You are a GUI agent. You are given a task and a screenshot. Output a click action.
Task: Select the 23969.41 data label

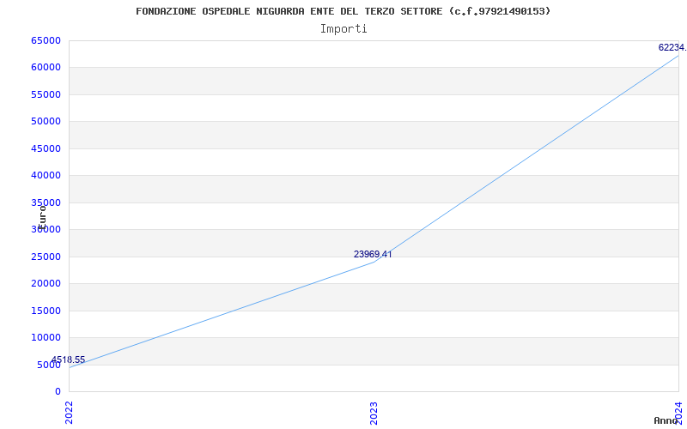(x=373, y=254)
